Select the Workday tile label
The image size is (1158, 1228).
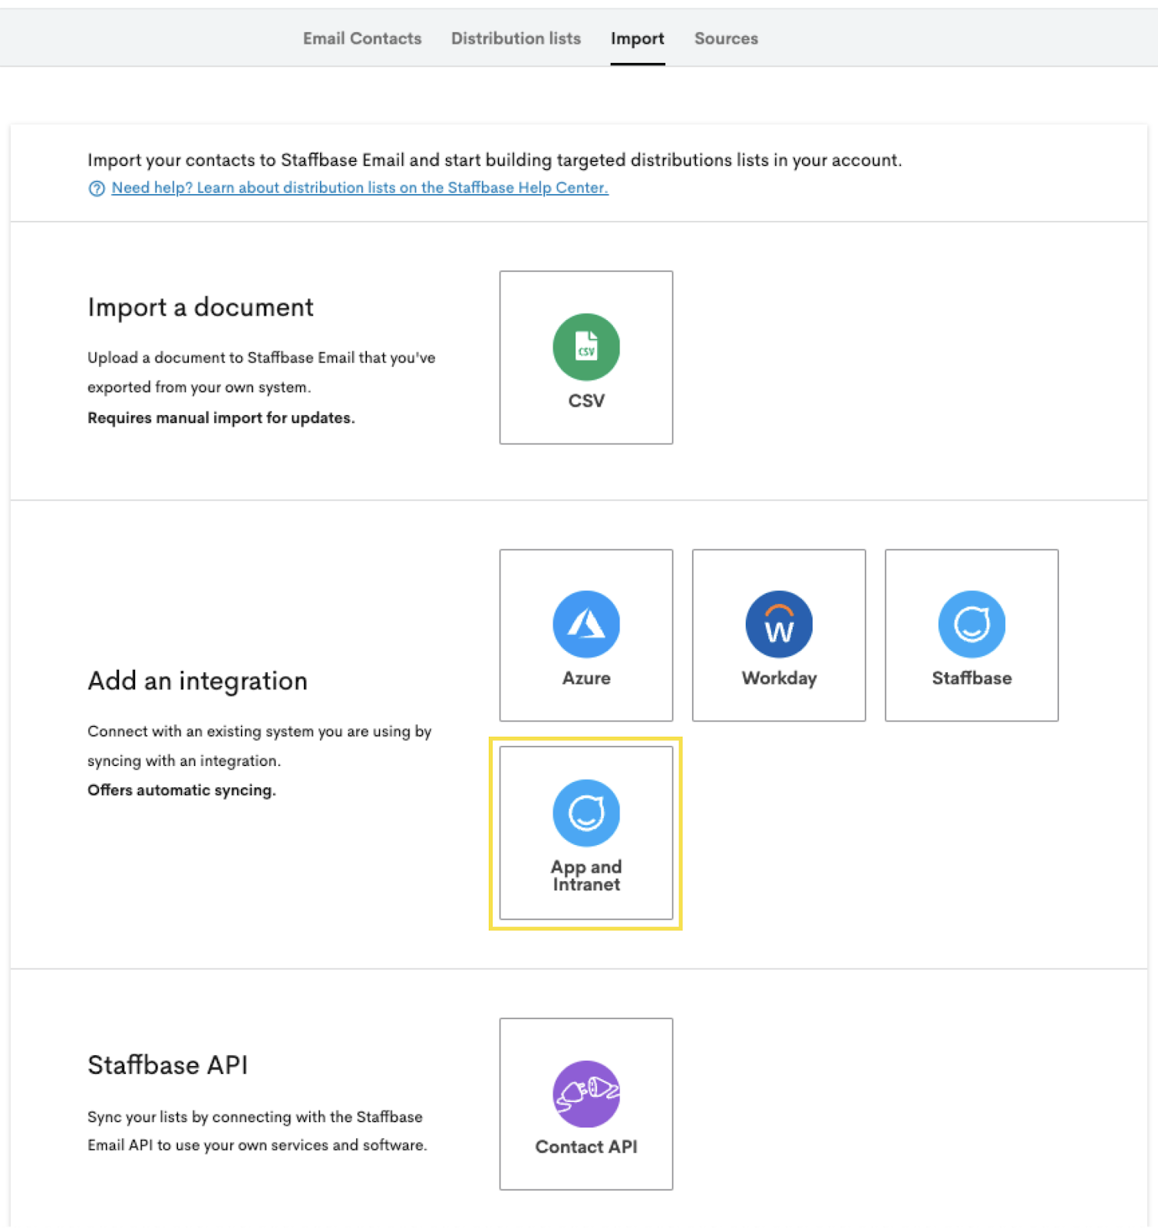click(779, 678)
